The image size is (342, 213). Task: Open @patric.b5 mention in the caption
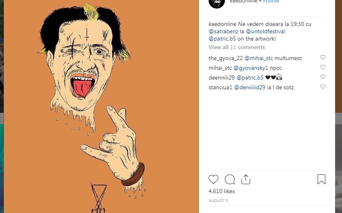tap(223, 39)
